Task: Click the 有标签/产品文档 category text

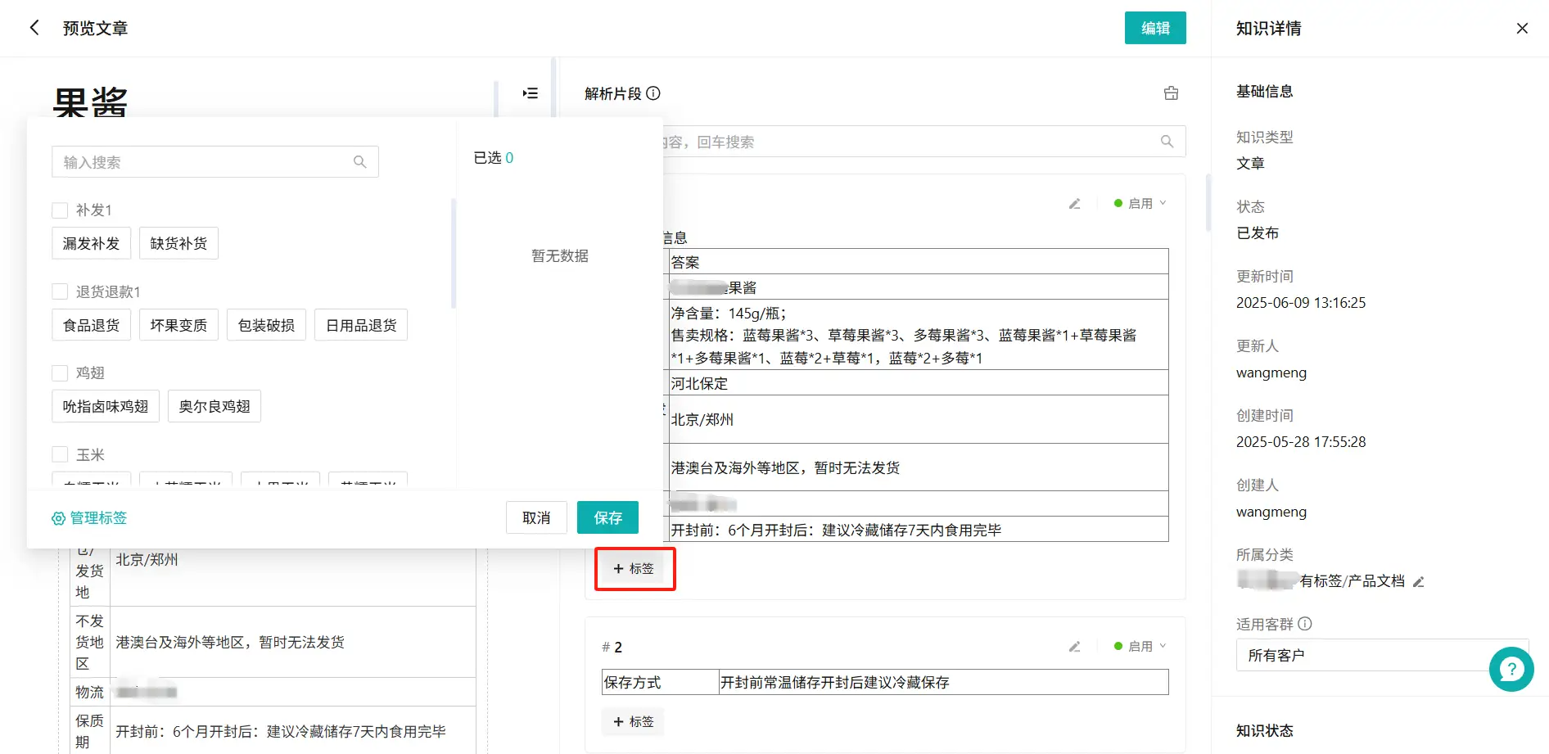Action: pos(1352,580)
